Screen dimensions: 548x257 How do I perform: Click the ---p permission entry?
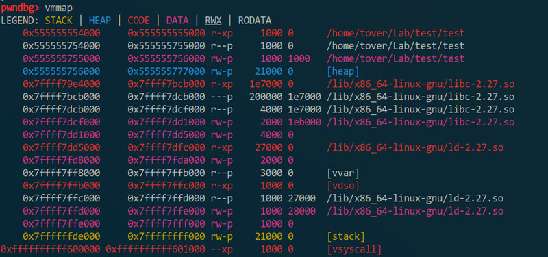221,97
